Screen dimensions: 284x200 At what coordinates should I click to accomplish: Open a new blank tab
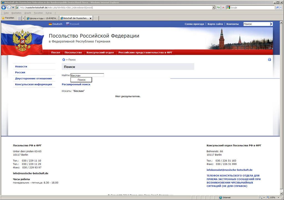(x=96, y=18)
